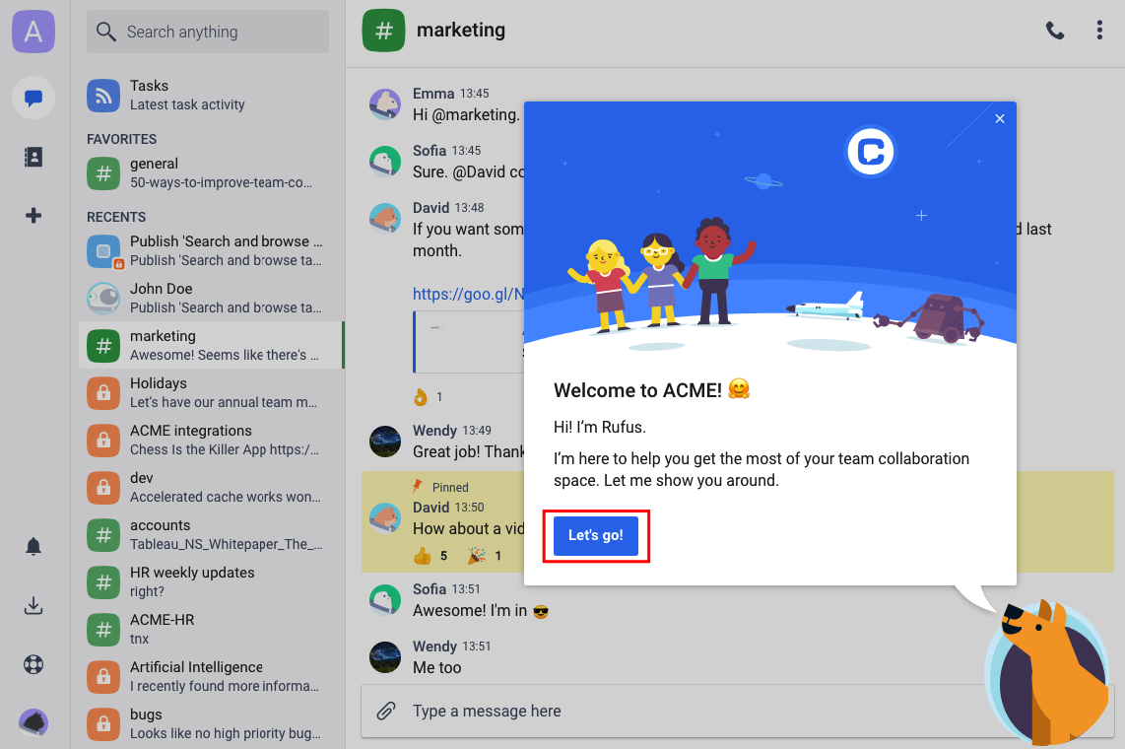Image resolution: width=1125 pixels, height=749 pixels.
Task: Click the pin icon on pinned message
Action: (x=418, y=487)
